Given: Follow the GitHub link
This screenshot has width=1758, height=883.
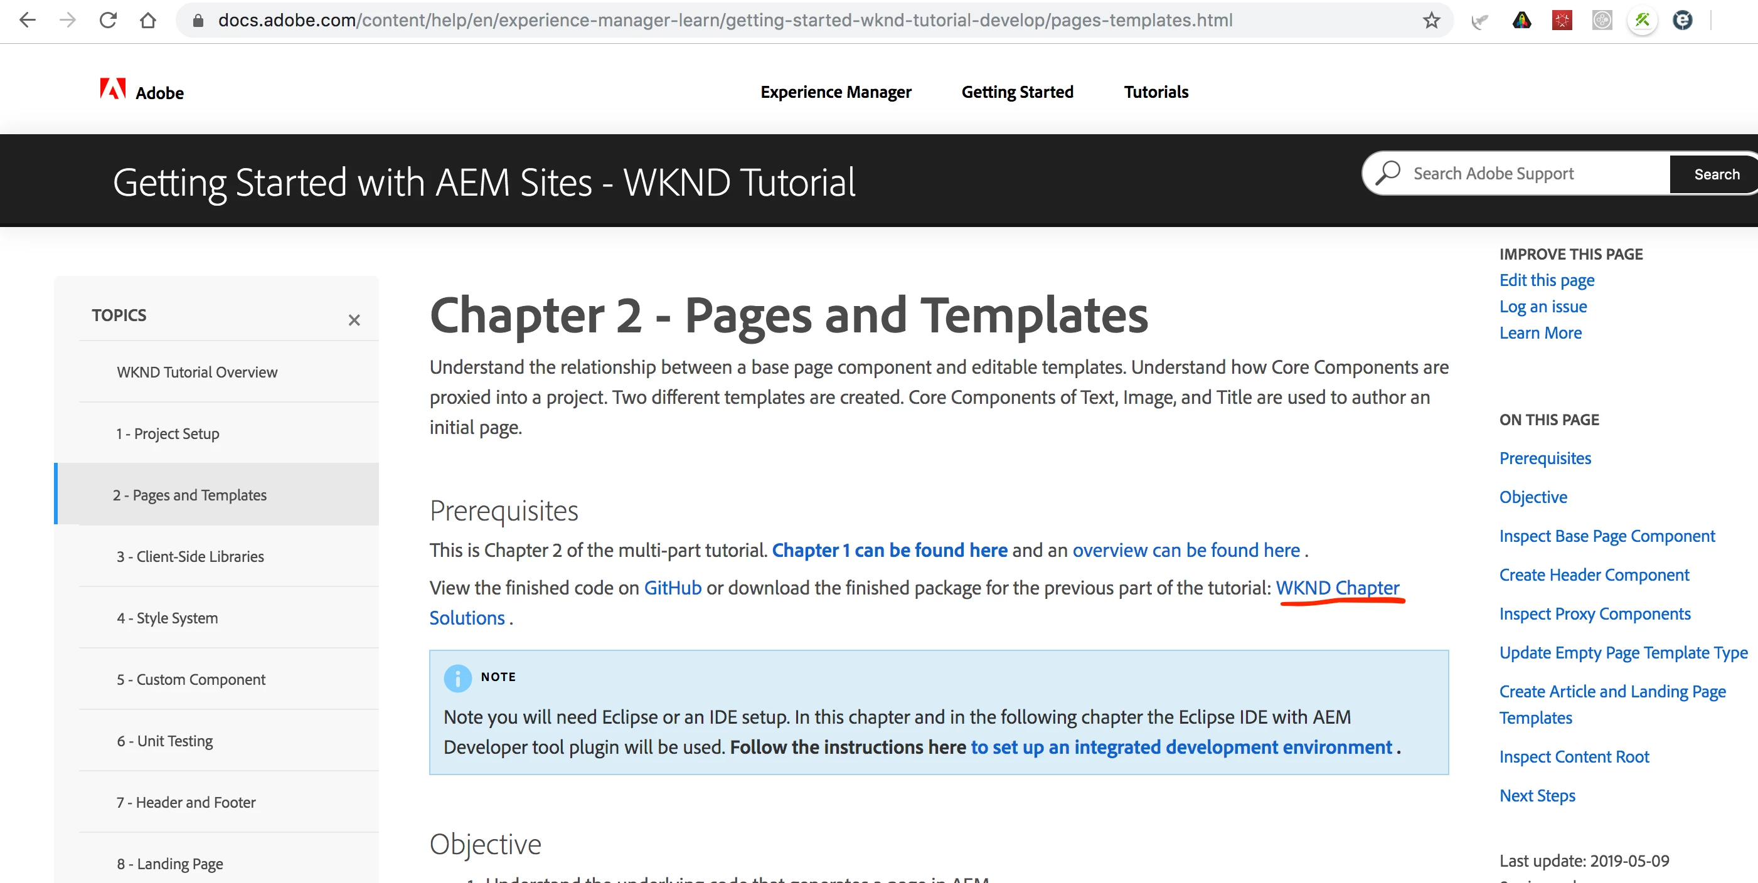Looking at the screenshot, I should coord(672,588).
